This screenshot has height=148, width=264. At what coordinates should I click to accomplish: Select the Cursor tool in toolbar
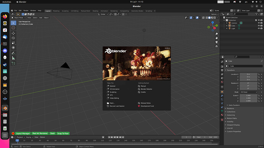13,28
